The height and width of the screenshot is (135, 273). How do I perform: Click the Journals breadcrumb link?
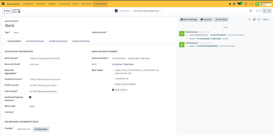pos(16,10)
